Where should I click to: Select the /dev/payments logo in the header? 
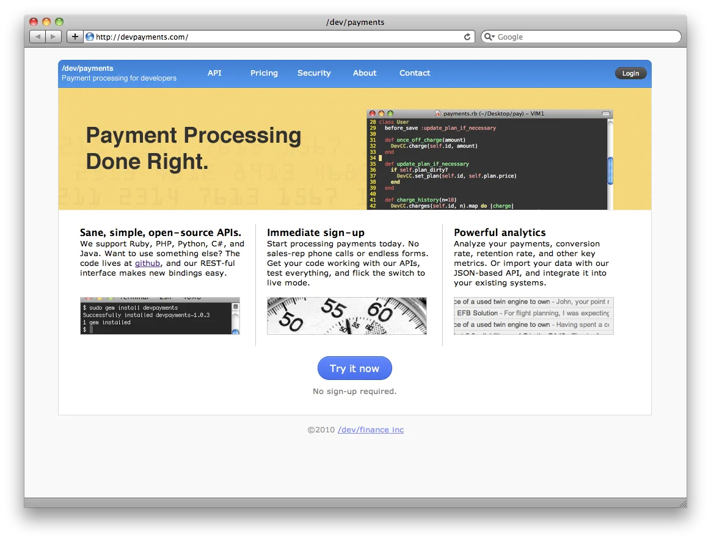[87, 68]
